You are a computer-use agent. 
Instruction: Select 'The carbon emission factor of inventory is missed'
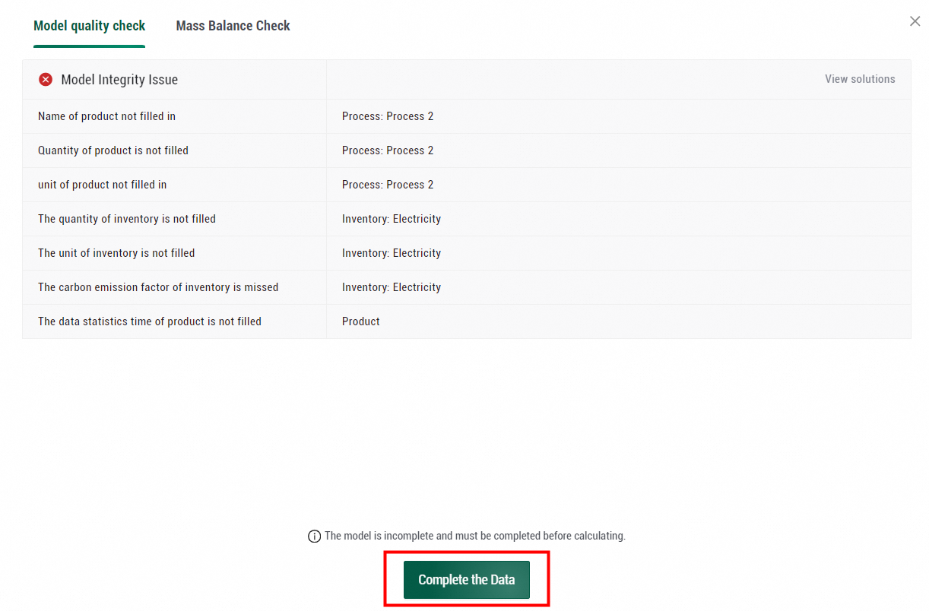(x=158, y=287)
